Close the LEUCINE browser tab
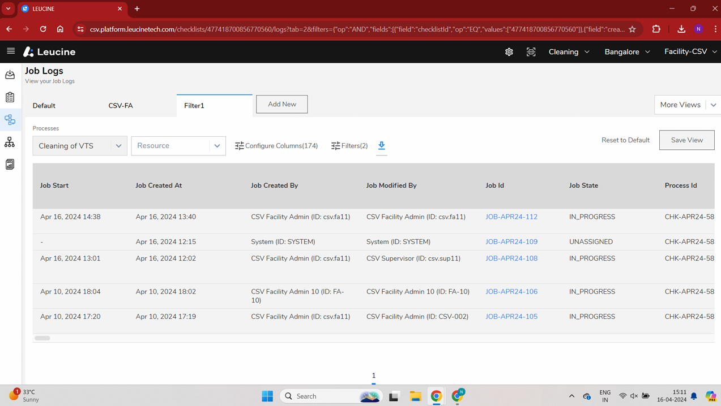This screenshot has width=721, height=406. pyautogui.click(x=120, y=8)
